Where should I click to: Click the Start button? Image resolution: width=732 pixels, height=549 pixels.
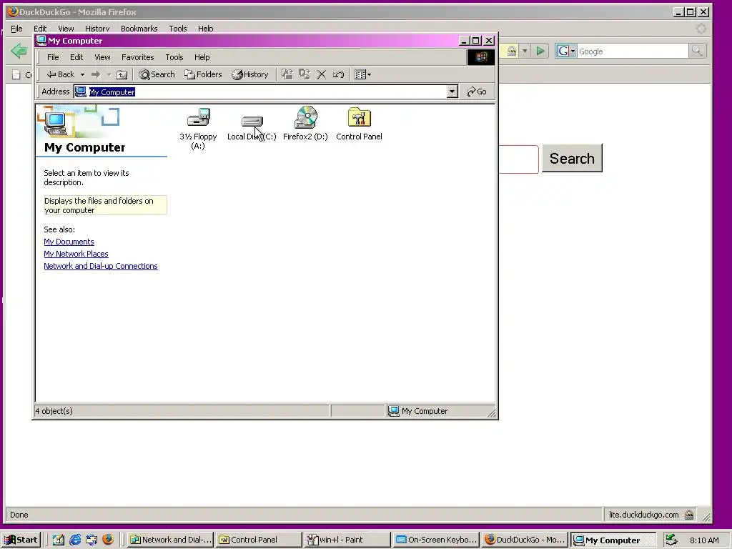pyautogui.click(x=21, y=540)
